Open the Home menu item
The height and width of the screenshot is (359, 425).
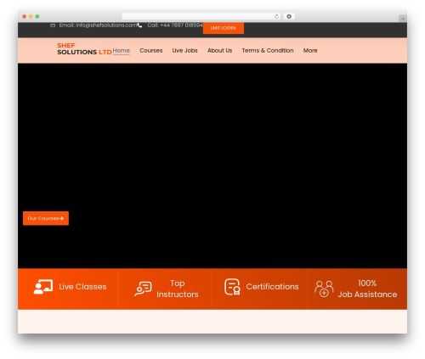point(122,51)
